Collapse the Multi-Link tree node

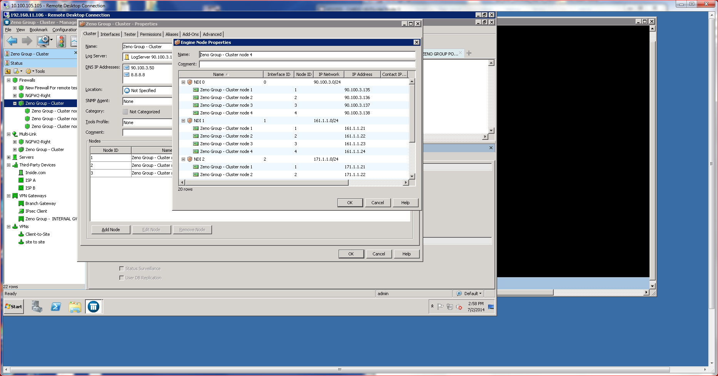pyautogui.click(x=8, y=134)
